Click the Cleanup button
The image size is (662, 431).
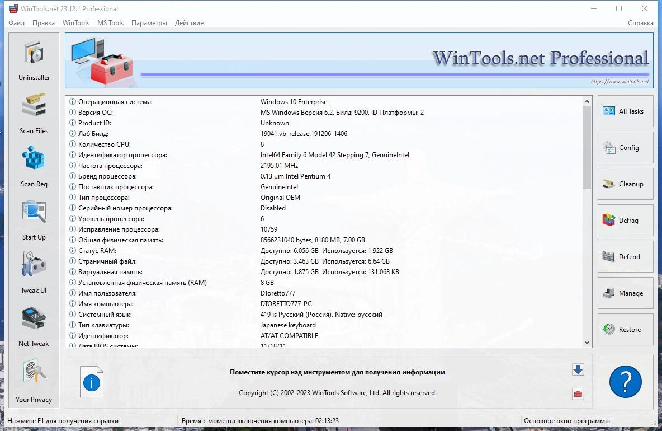click(625, 184)
